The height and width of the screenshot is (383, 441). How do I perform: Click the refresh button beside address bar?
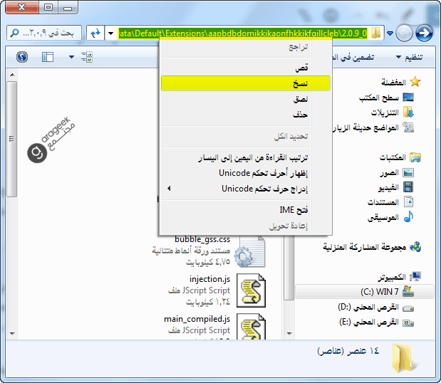pos(94,33)
